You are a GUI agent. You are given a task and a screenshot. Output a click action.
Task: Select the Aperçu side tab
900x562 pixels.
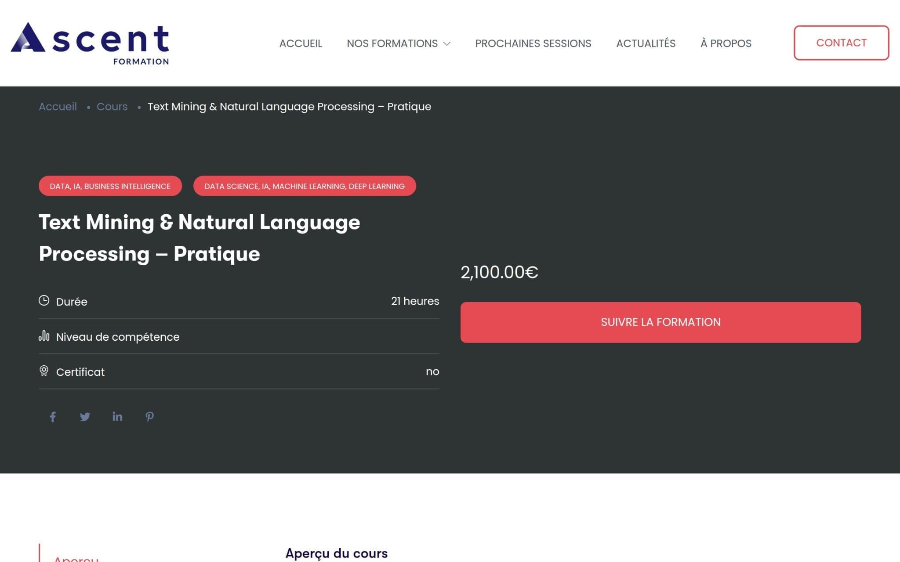[76, 558]
